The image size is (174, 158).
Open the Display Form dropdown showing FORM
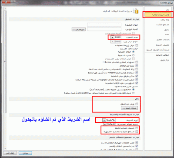[x=112, y=37]
